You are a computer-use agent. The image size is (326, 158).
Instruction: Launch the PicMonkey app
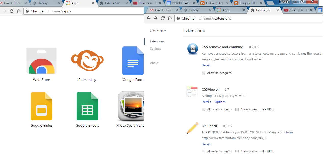point(87,61)
